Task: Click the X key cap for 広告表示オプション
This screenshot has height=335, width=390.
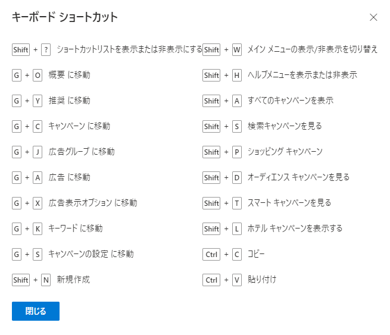Action: (x=38, y=203)
